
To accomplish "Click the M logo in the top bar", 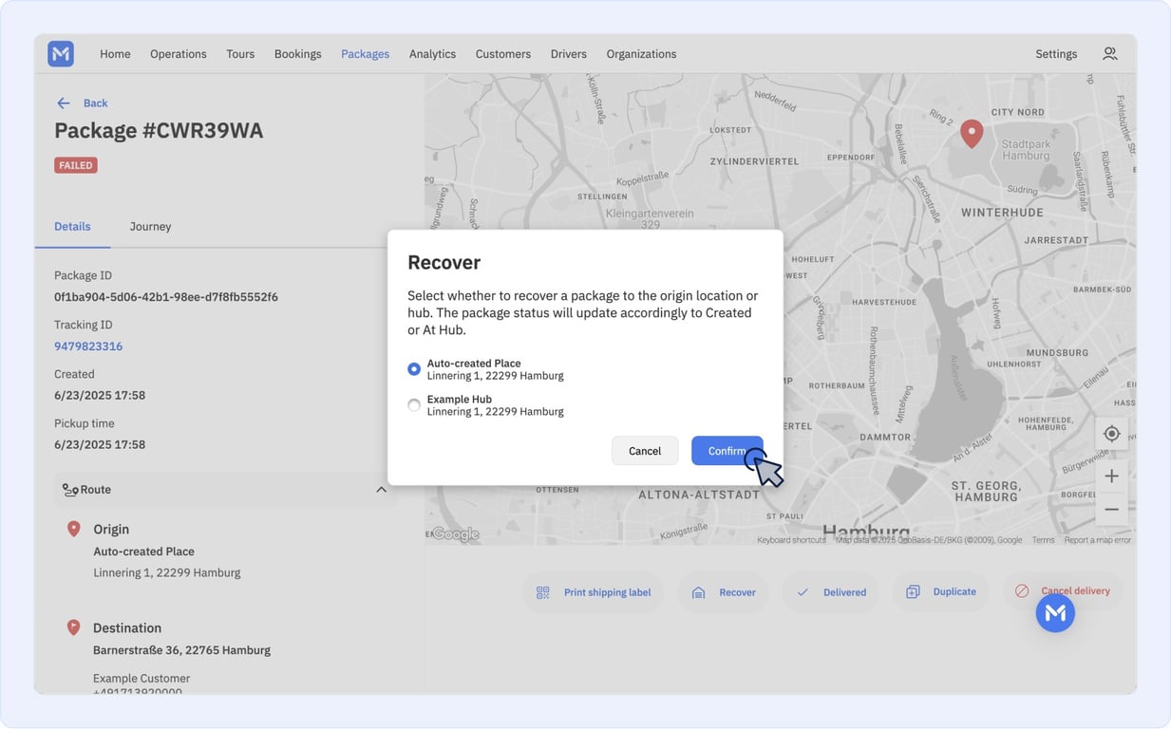I will (x=61, y=54).
